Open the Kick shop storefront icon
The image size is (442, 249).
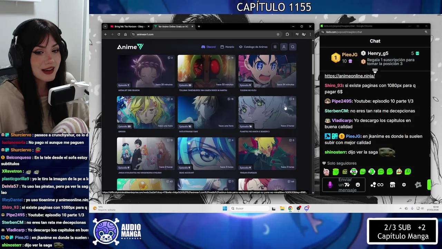[392, 185]
